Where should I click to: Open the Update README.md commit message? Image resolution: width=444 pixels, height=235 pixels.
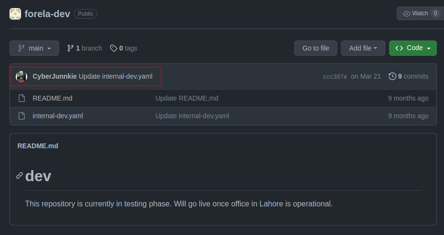coord(186,98)
